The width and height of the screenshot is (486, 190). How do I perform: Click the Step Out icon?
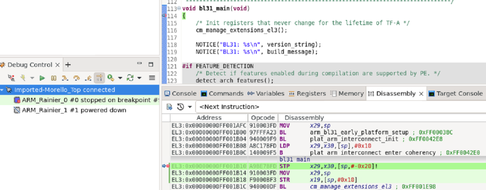point(88,78)
